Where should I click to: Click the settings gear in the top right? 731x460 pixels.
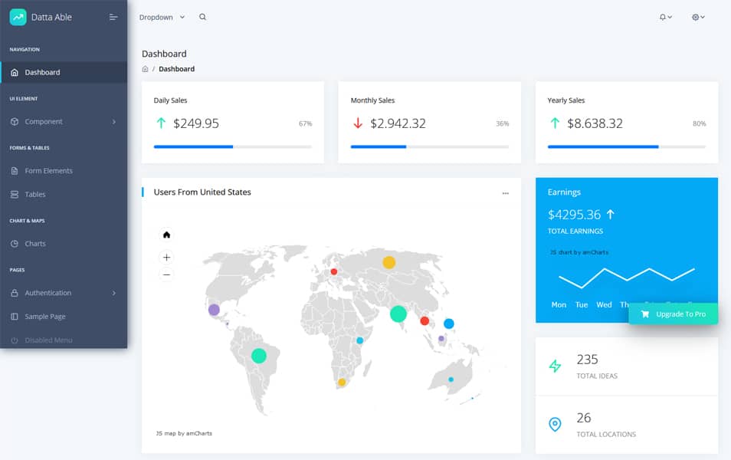click(x=693, y=17)
